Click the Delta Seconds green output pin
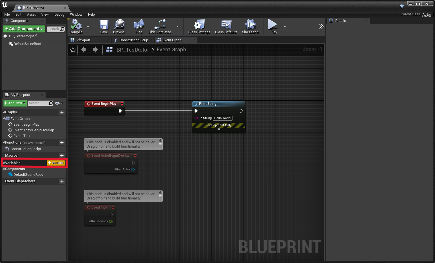This screenshot has width=435, height=263. 111,221
